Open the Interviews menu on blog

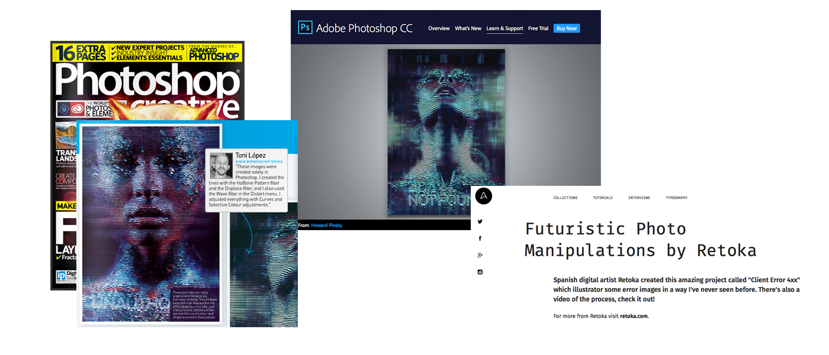click(639, 198)
